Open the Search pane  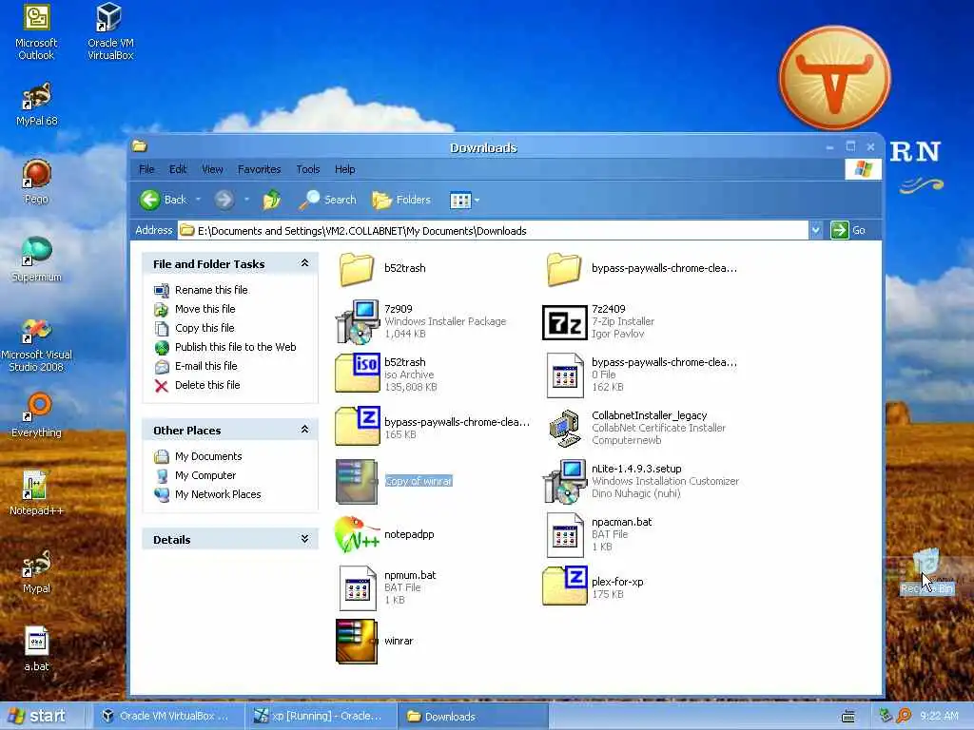coord(327,200)
